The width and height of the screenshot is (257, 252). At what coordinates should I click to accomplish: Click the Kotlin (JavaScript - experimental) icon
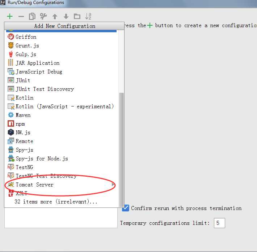[11, 106]
